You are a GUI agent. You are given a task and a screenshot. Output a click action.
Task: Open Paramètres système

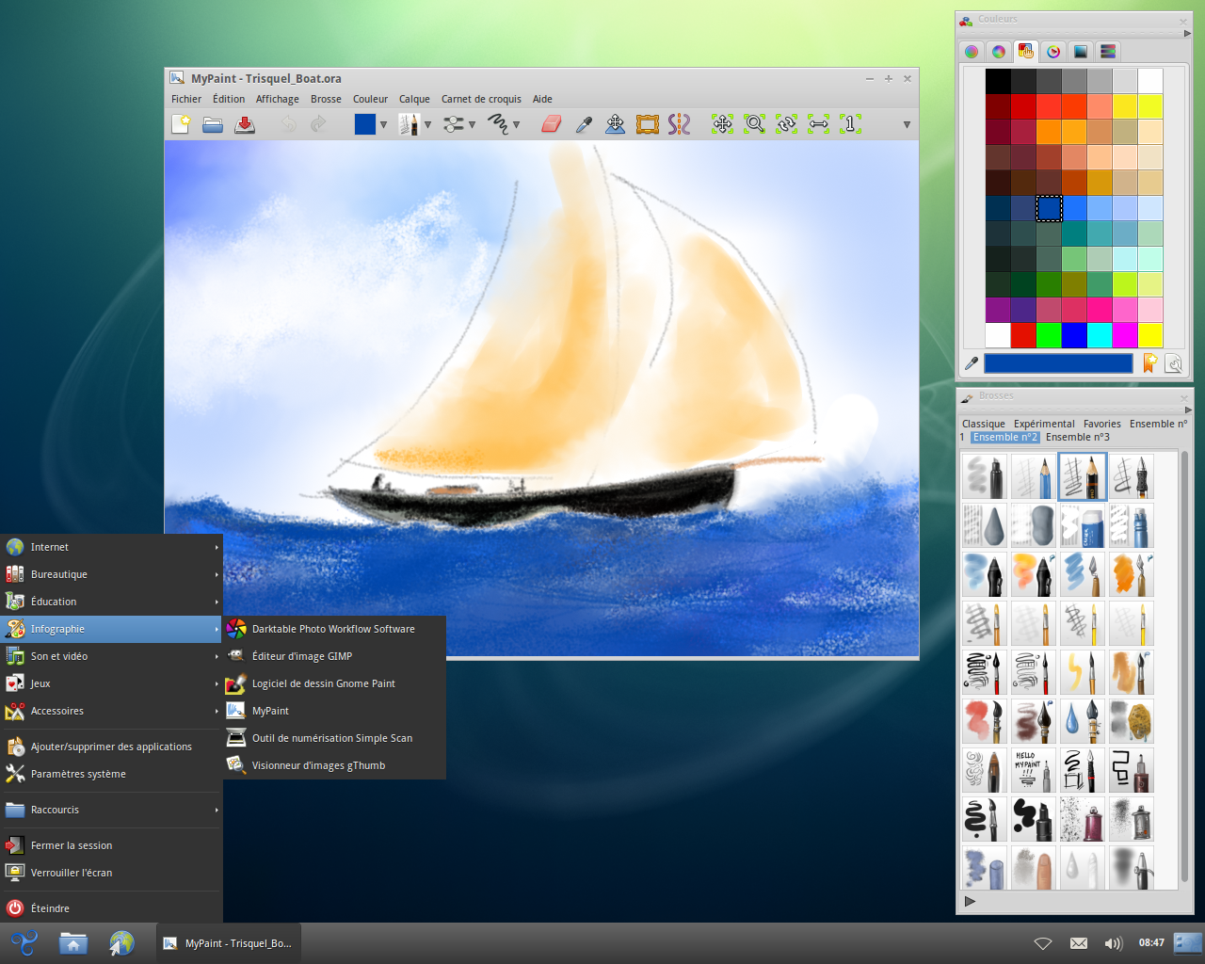point(111,774)
